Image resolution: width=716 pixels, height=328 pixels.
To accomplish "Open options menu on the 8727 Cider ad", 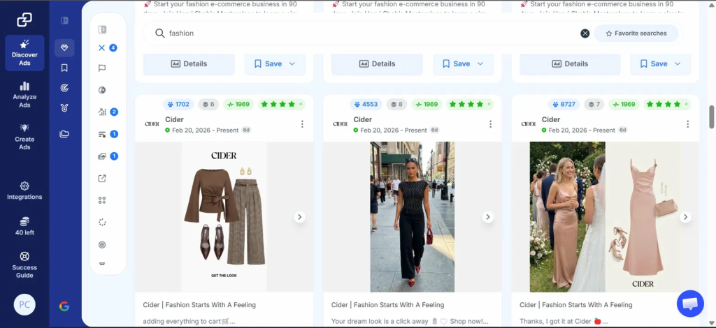I will click(x=688, y=124).
